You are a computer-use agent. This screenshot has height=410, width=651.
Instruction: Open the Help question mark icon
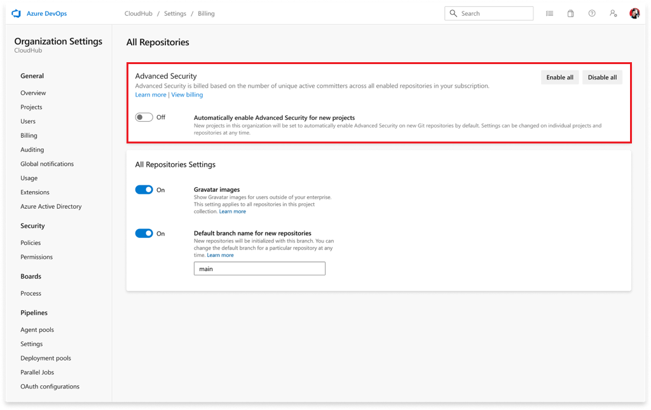pos(592,13)
